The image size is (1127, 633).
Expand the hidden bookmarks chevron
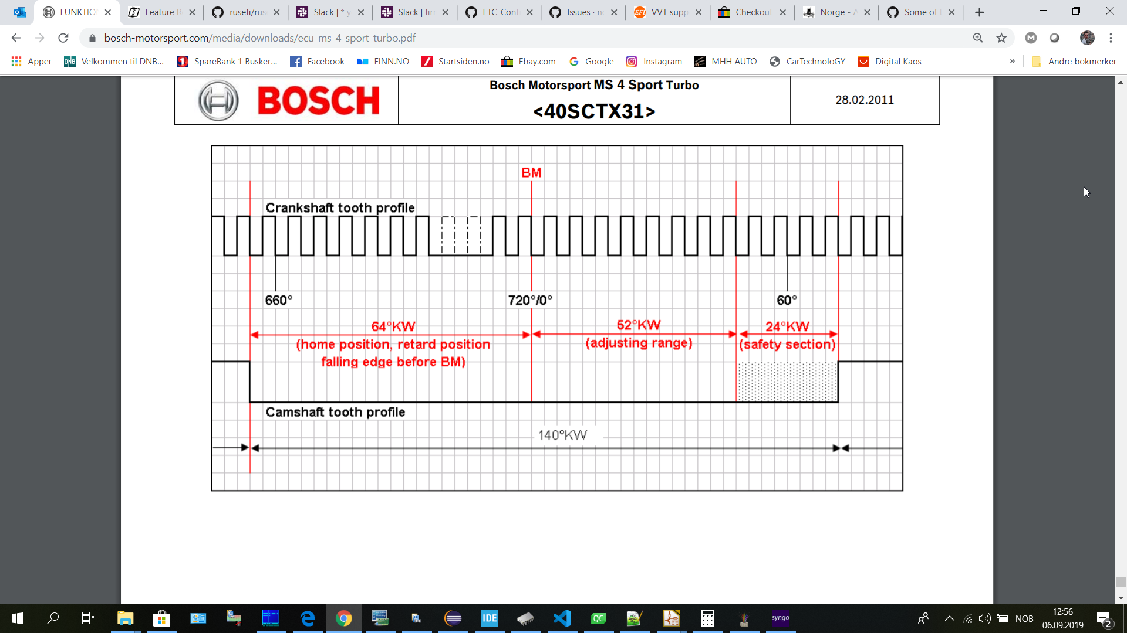coord(1013,62)
